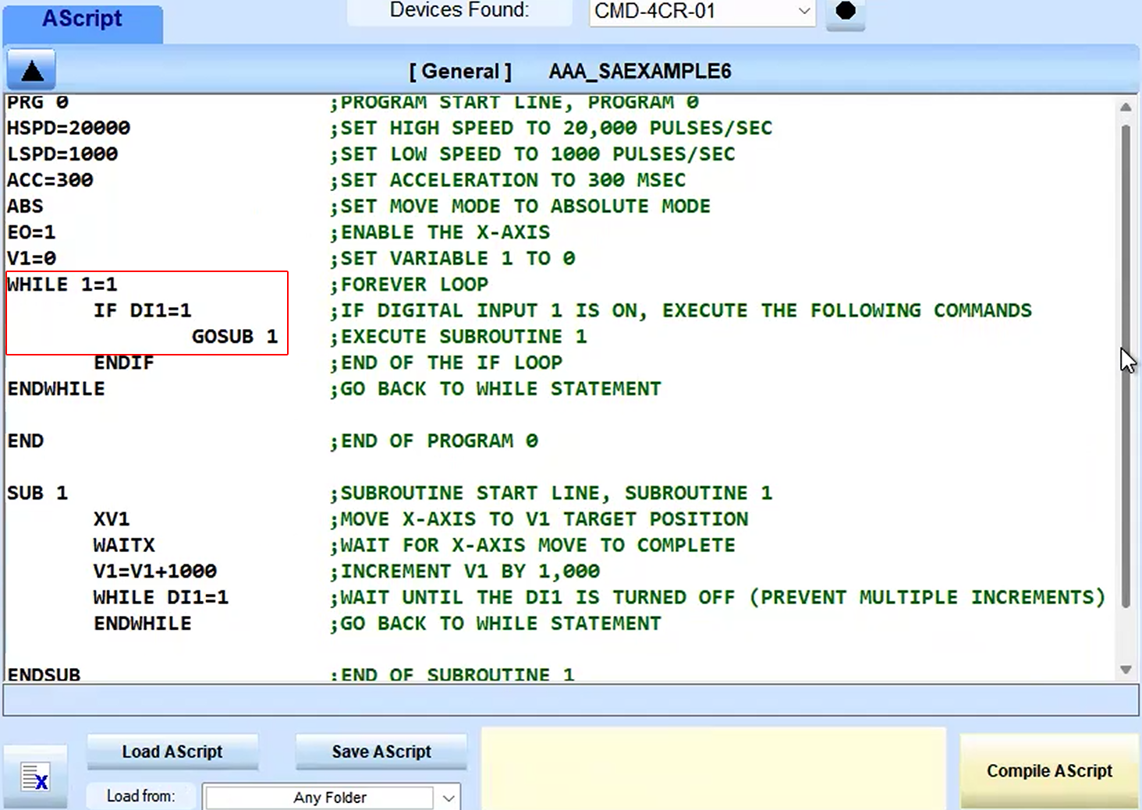Click the WAITX code line
Screen dimensions: 1142x810
124,546
